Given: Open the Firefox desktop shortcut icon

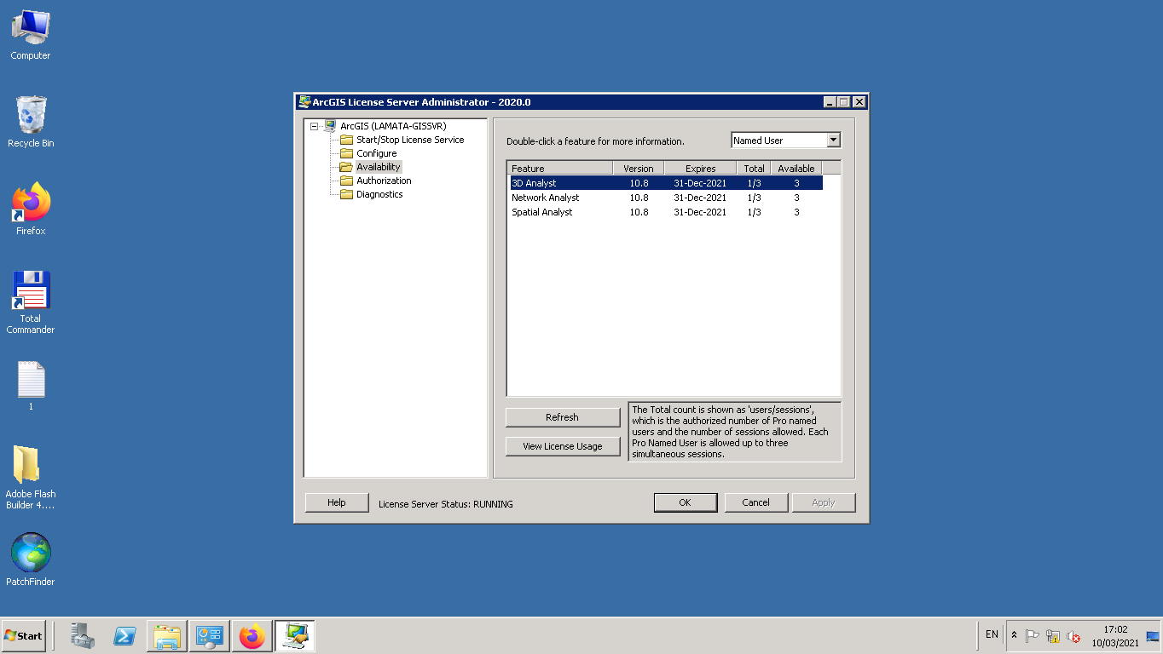Looking at the screenshot, I should pos(31,203).
